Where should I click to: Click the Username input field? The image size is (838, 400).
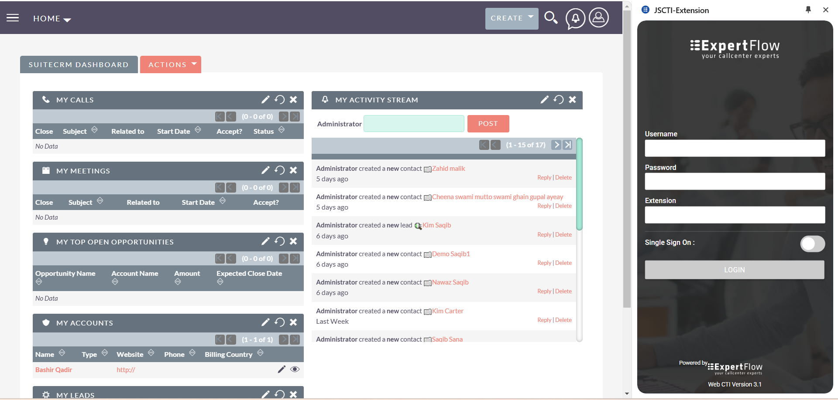(x=735, y=148)
